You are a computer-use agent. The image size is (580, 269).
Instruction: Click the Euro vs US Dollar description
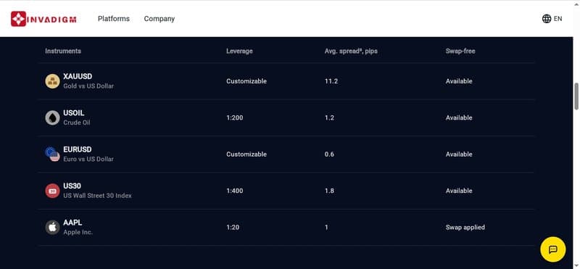point(88,159)
